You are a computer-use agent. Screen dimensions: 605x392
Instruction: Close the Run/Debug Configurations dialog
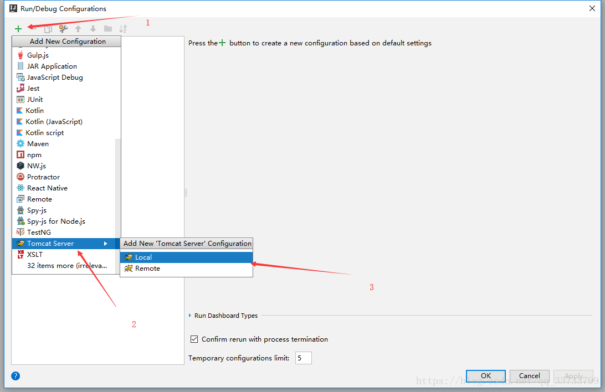pyautogui.click(x=592, y=8)
